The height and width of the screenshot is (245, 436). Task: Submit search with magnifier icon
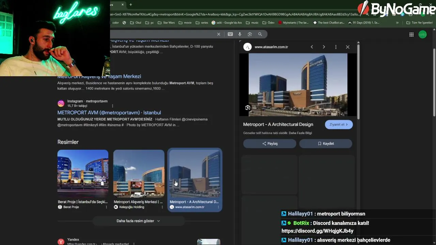coord(260,34)
